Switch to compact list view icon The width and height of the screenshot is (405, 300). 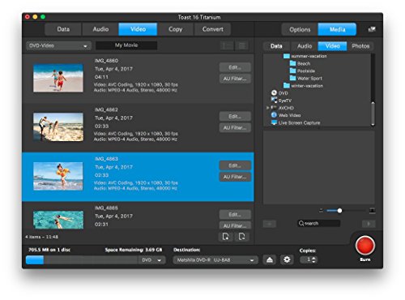[x=242, y=45]
